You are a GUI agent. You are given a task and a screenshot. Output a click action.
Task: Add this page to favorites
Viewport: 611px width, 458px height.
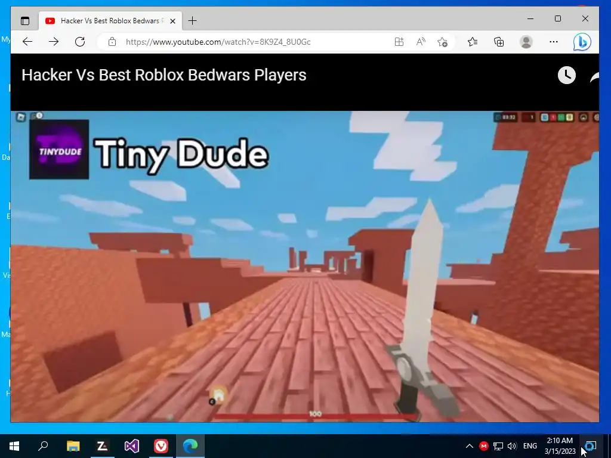click(x=442, y=42)
